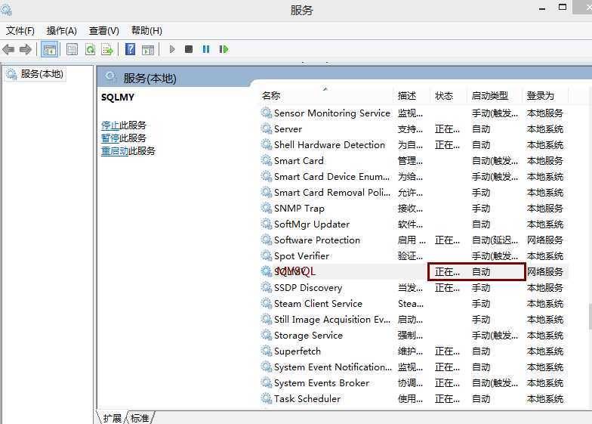Minimize the 服务 window

pyautogui.click(x=542, y=8)
